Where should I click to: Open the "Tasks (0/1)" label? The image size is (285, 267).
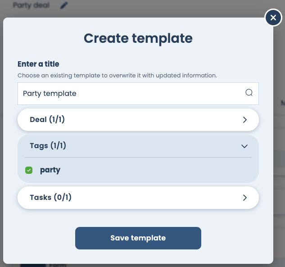(x=50, y=198)
